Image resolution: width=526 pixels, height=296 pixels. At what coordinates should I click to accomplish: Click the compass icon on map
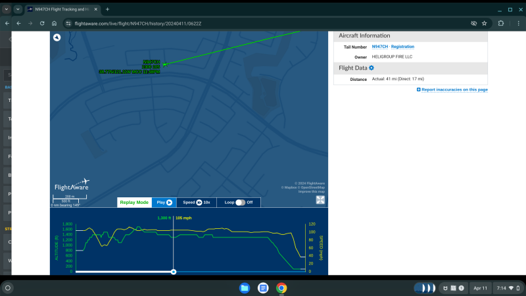57,37
